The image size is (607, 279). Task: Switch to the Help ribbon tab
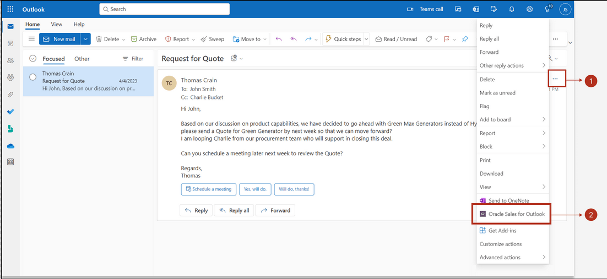(x=79, y=24)
